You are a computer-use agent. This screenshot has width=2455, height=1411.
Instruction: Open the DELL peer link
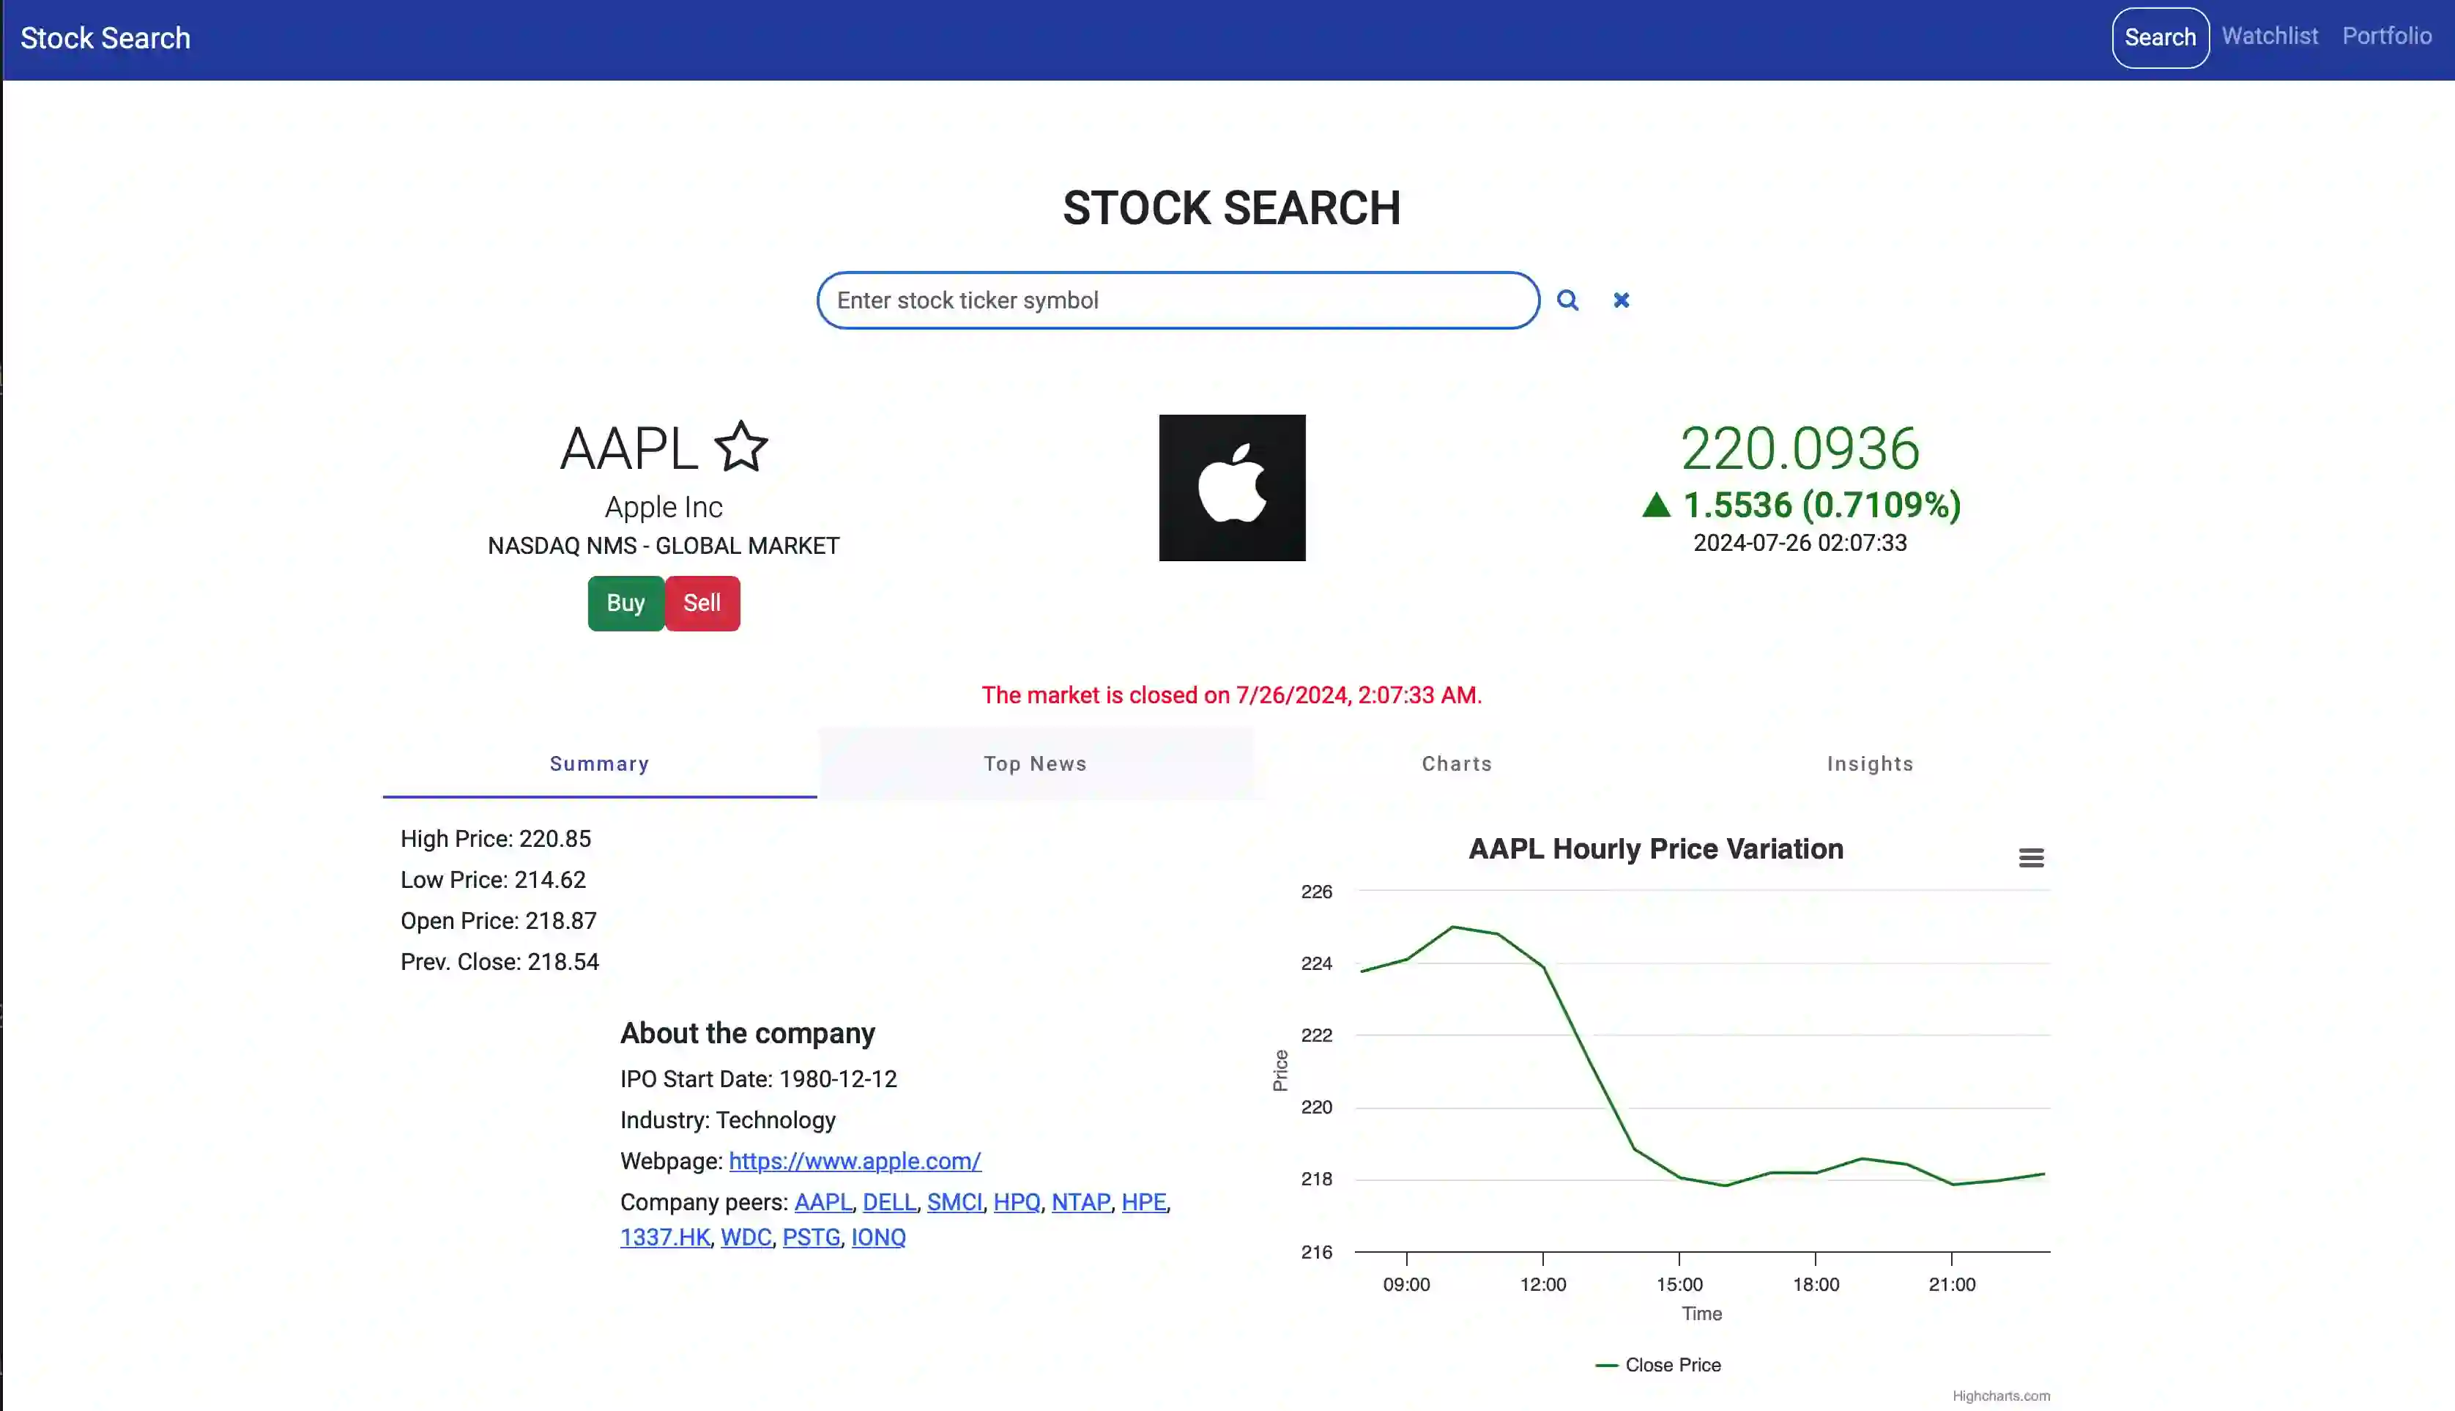[x=888, y=1201]
